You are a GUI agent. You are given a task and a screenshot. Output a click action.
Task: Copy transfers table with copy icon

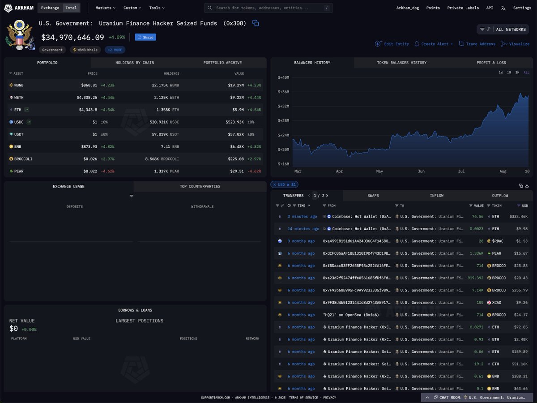tap(521, 185)
